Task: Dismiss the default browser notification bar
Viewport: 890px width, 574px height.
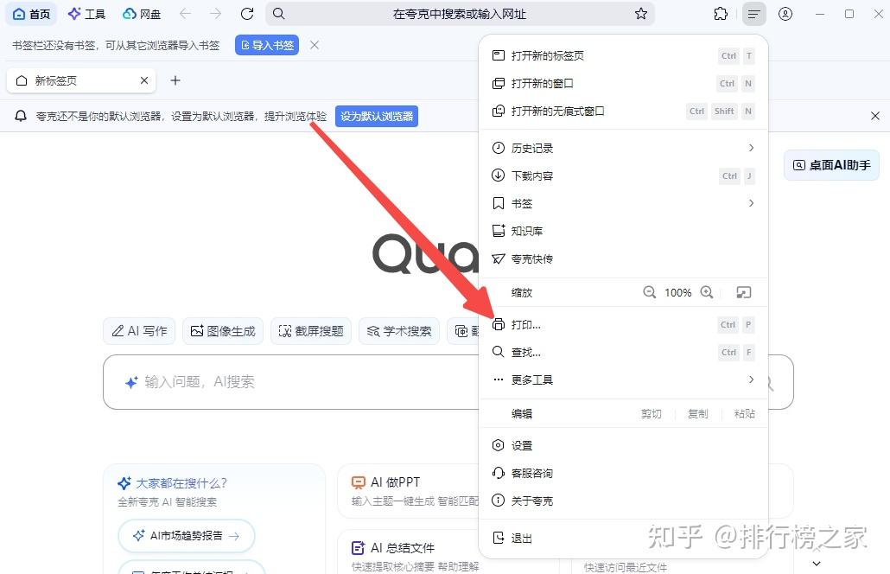Action: point(875,116)
